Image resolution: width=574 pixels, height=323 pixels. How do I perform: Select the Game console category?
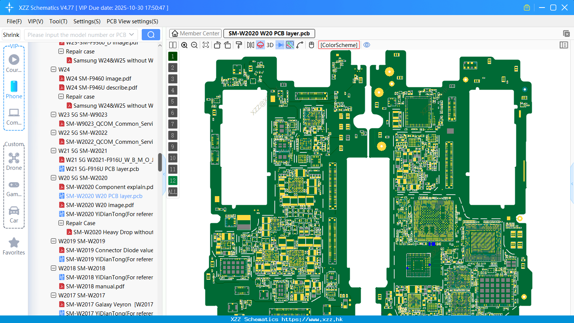14,188
